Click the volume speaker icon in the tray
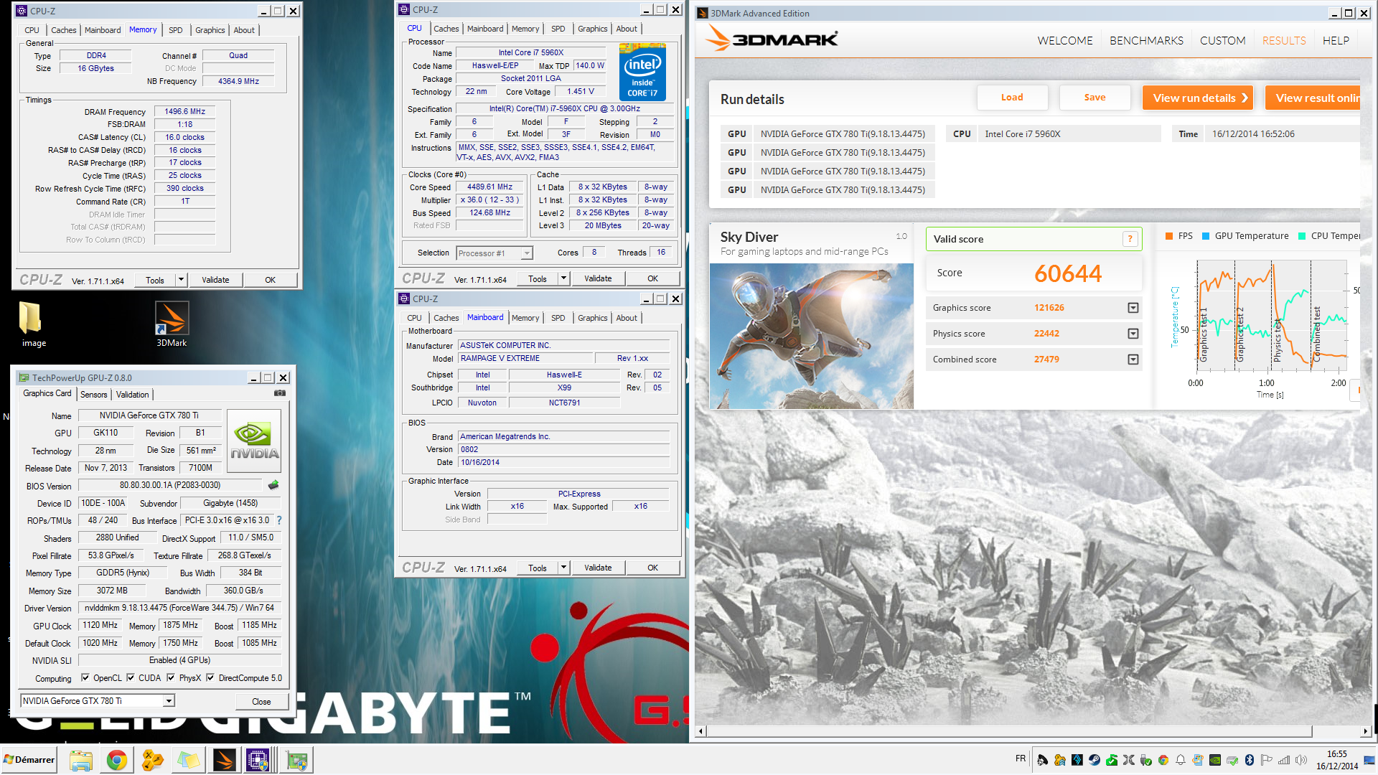This screenshot has height=775, width=1378. [x=1301, y=760]
